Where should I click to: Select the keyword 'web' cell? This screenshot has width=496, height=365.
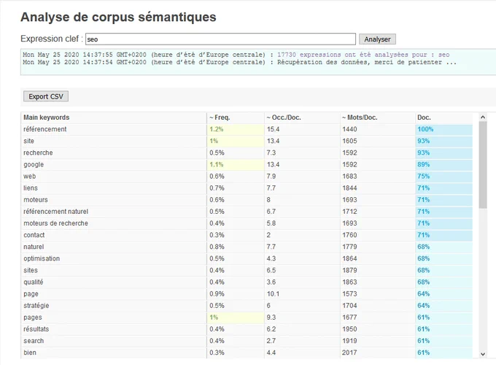coord(114,176)
